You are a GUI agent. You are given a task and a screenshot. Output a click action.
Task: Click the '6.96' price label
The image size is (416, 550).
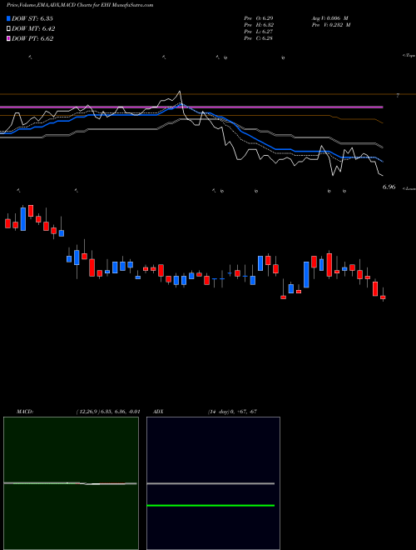tap(389, 187)
